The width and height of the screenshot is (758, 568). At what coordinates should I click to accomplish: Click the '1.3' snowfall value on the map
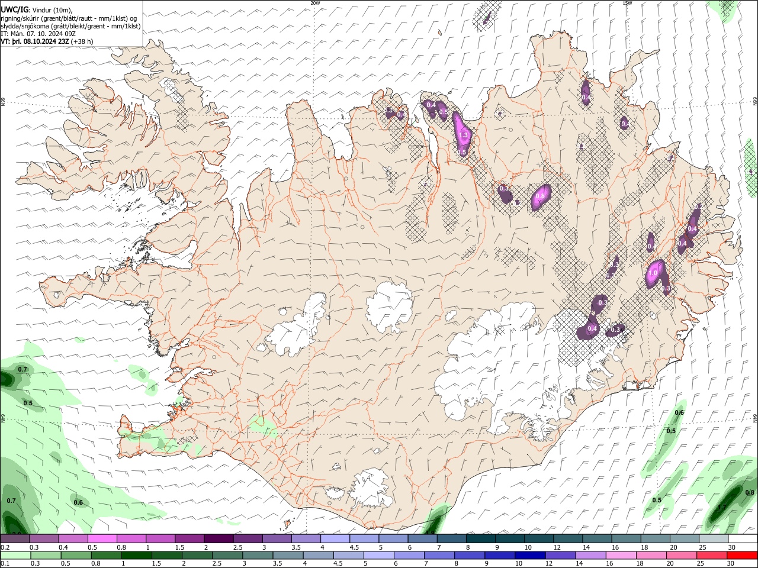pyautogui.click(x=463, y=135)
